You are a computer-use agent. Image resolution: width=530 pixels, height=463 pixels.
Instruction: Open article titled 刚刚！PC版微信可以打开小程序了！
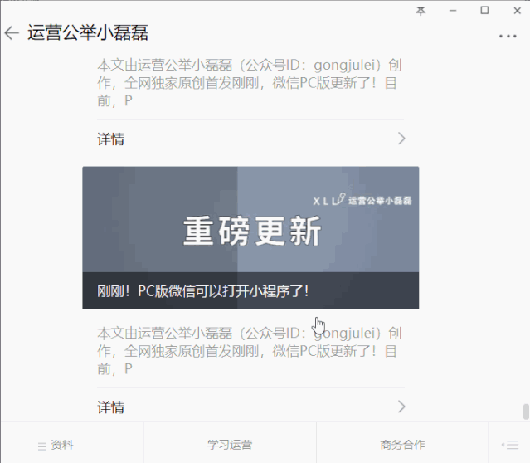coord(203,291)
